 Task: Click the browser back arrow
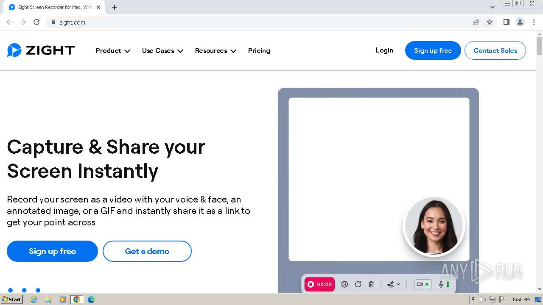9,22
